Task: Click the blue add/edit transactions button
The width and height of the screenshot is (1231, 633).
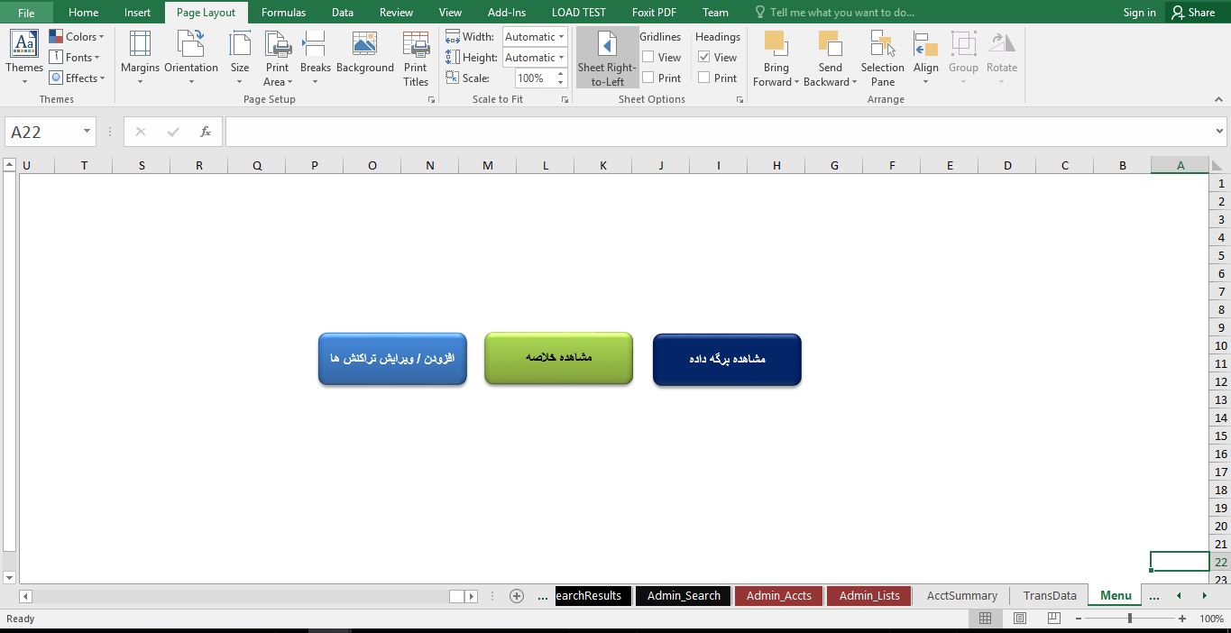Action: coord(392,359)
